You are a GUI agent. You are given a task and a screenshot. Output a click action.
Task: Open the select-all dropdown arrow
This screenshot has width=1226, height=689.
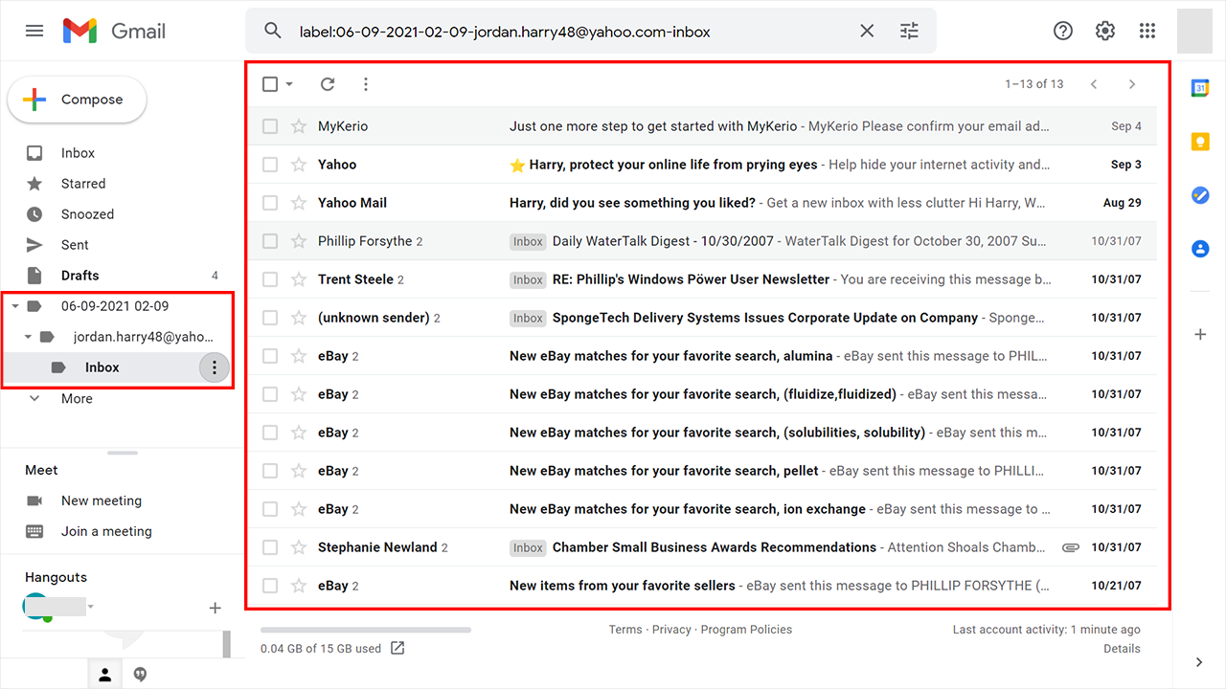[x=289, y=84]
